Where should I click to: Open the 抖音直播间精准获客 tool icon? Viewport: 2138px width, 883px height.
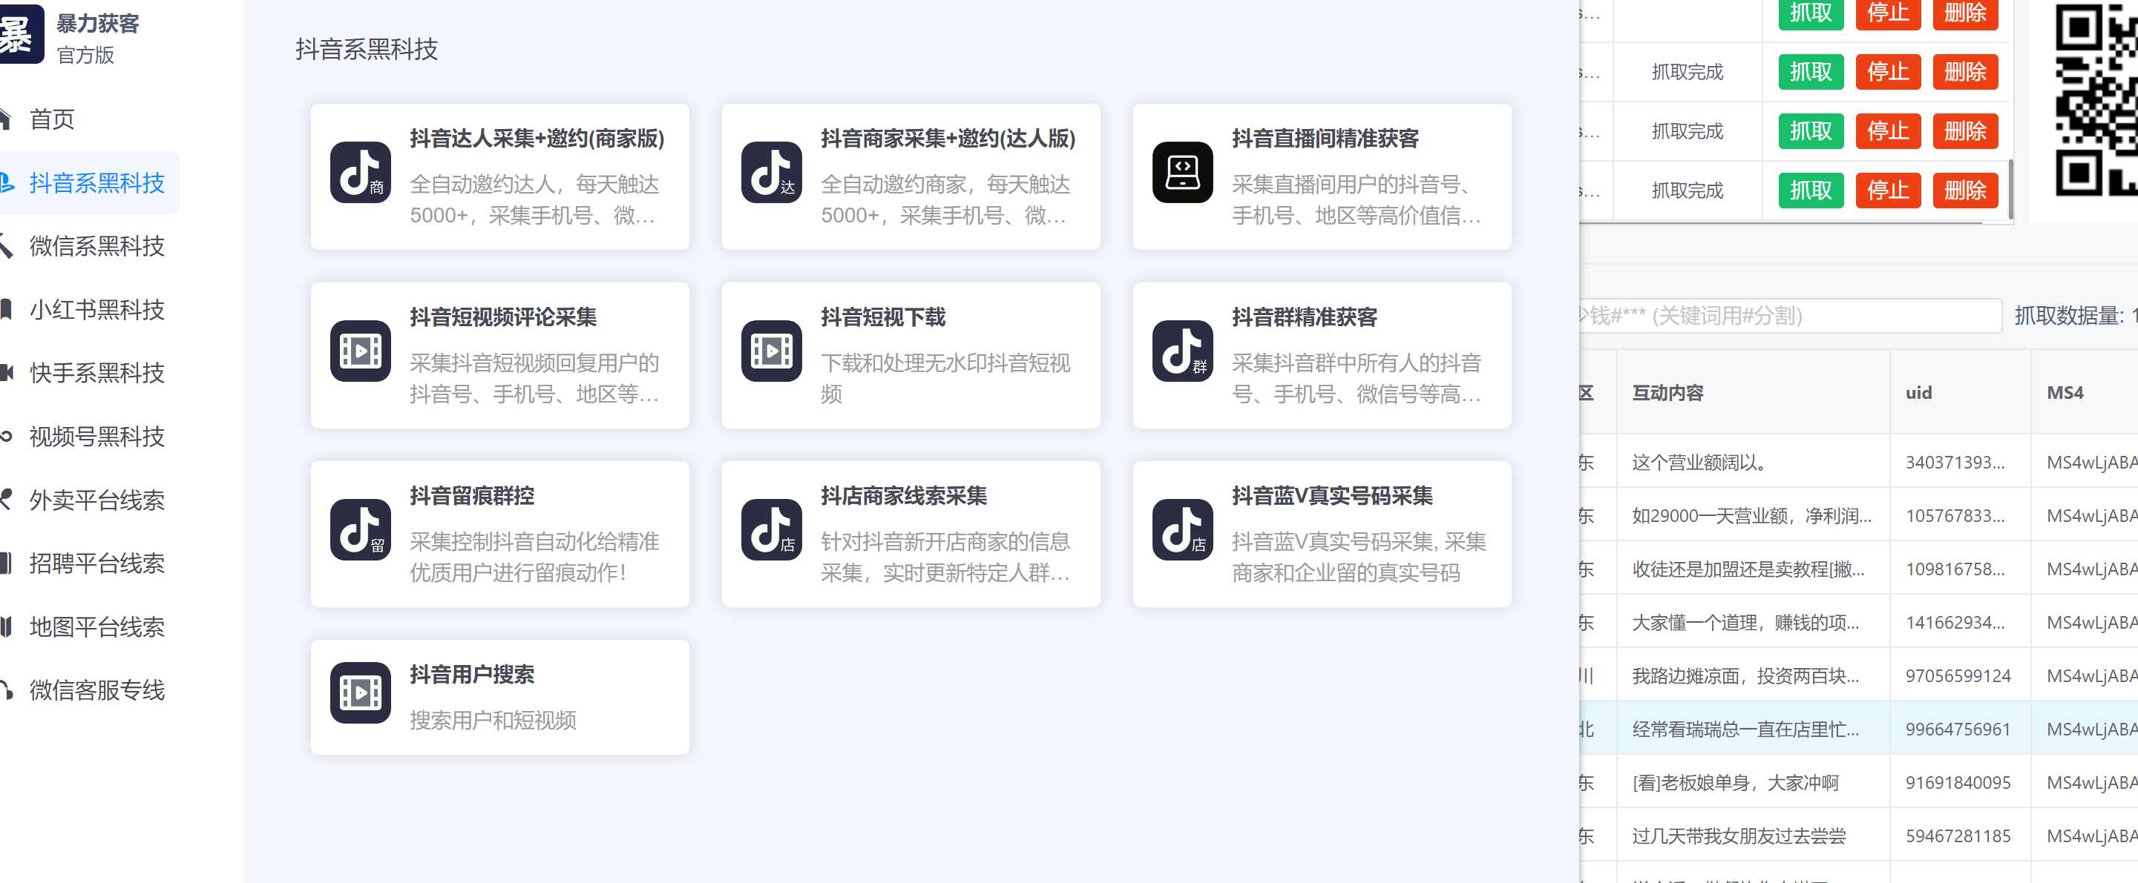(x=1182, y=174)
